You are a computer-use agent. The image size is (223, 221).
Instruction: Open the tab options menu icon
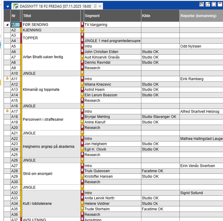(x=95, y=6)
